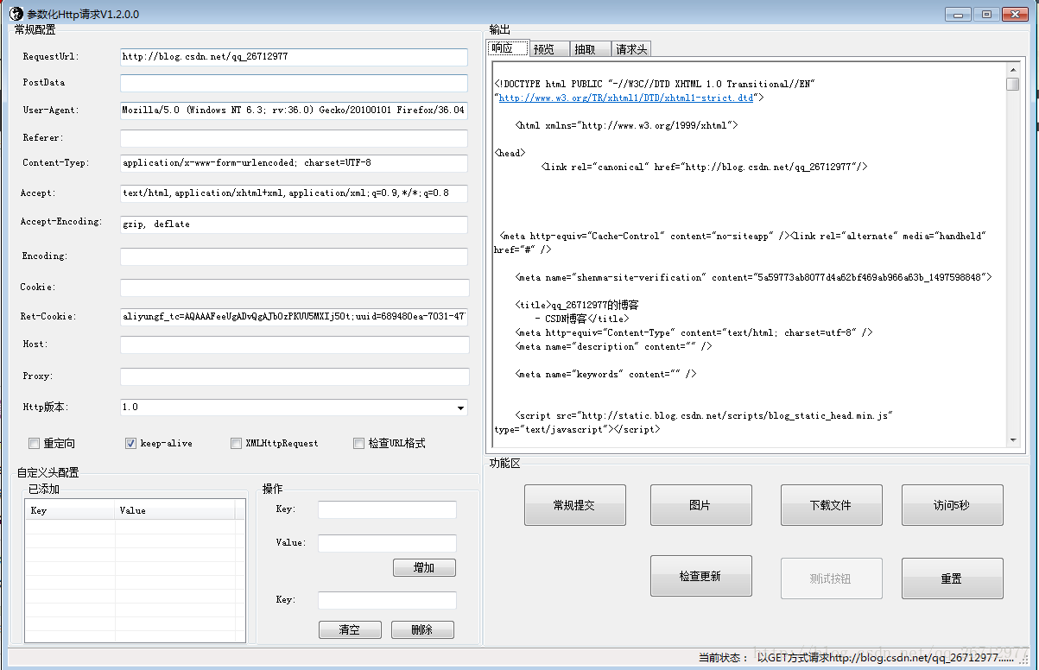Click the PostData input field
The height and width of the screenshot is (670, 1039).
294,84
